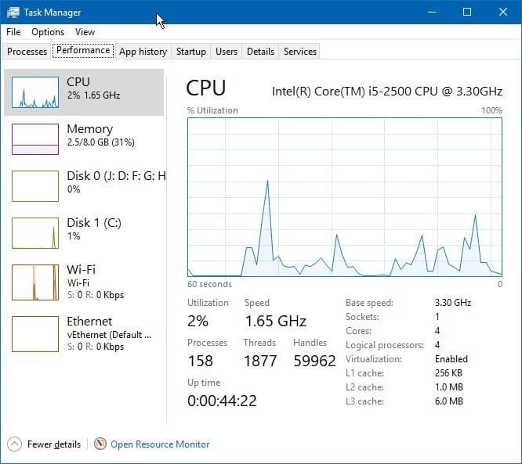Click the '60 seconds' graph axis label
The width and height of the screenshot is (522, 464).
pos(209,284)
